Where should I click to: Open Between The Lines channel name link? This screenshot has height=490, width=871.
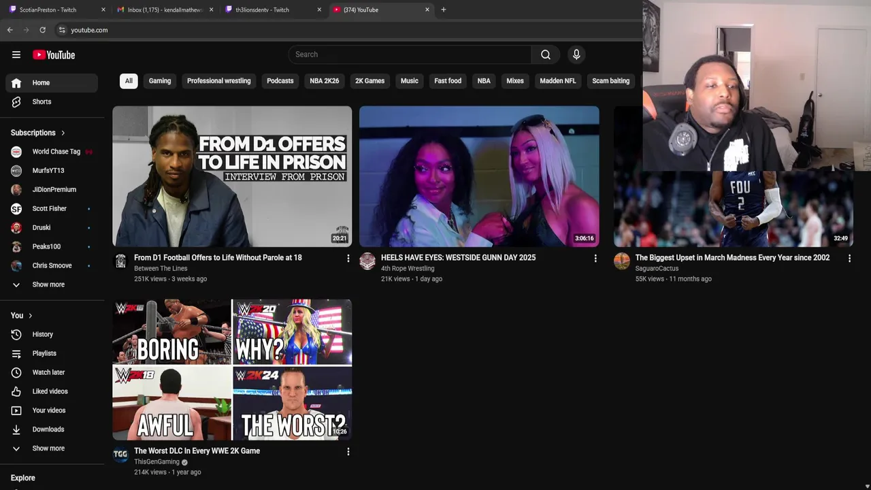point(161,268)
